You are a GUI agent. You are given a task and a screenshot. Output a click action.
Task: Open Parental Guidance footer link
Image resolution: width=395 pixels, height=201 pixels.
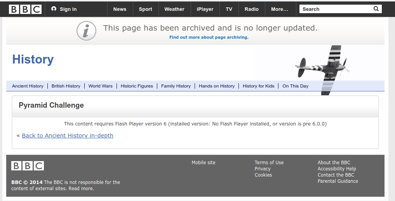[338, 181]
